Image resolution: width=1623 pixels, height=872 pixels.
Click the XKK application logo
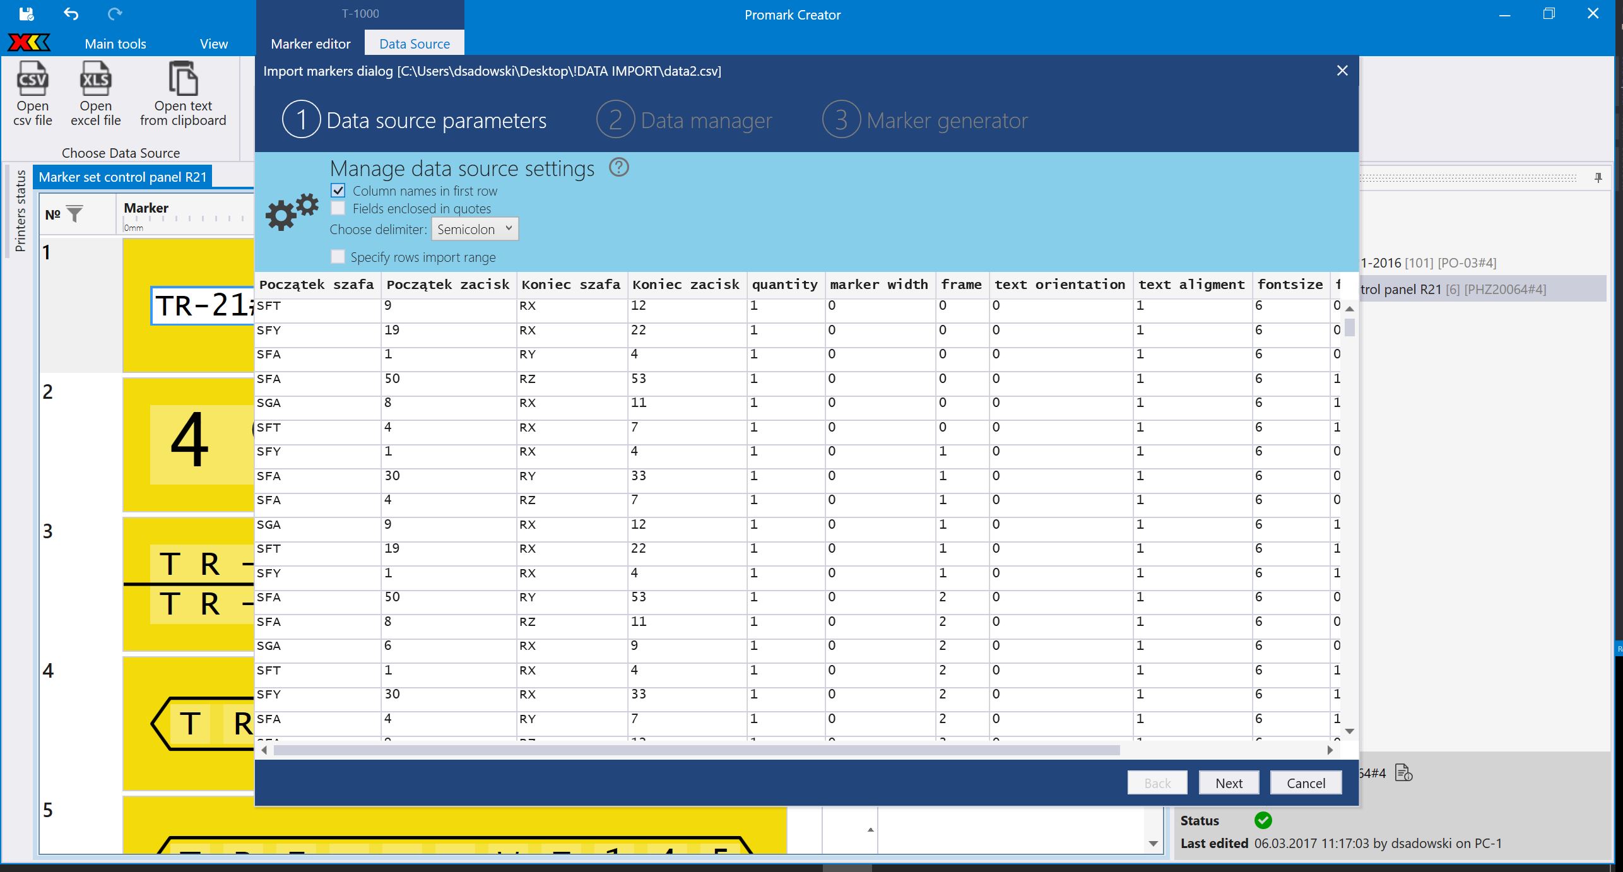[29, 43]
